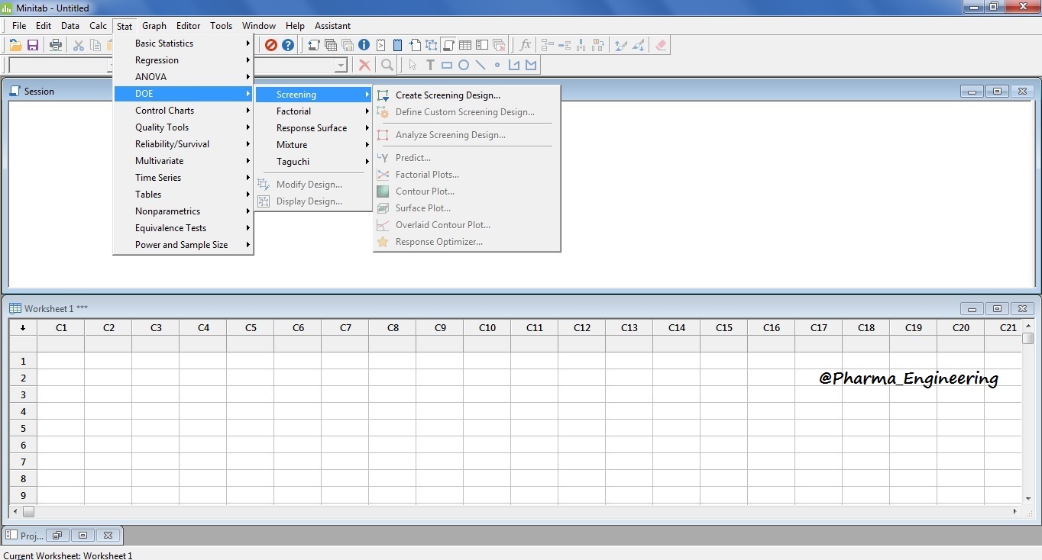Open the Assistant menu
The height and width of the screenshot is (560, 1042).
point(332,25)
